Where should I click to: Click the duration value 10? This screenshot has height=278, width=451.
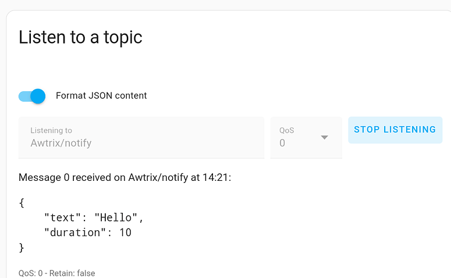[125, 233]
